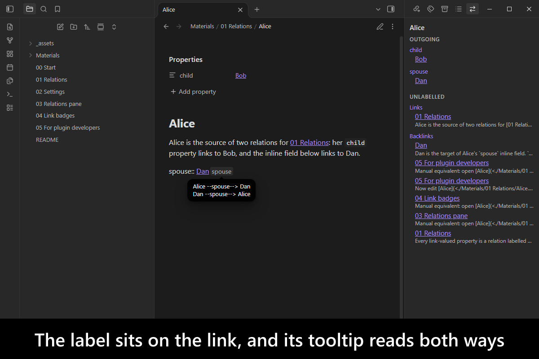
Task: Minimize the Obsidian window
Action: (490, 9)
